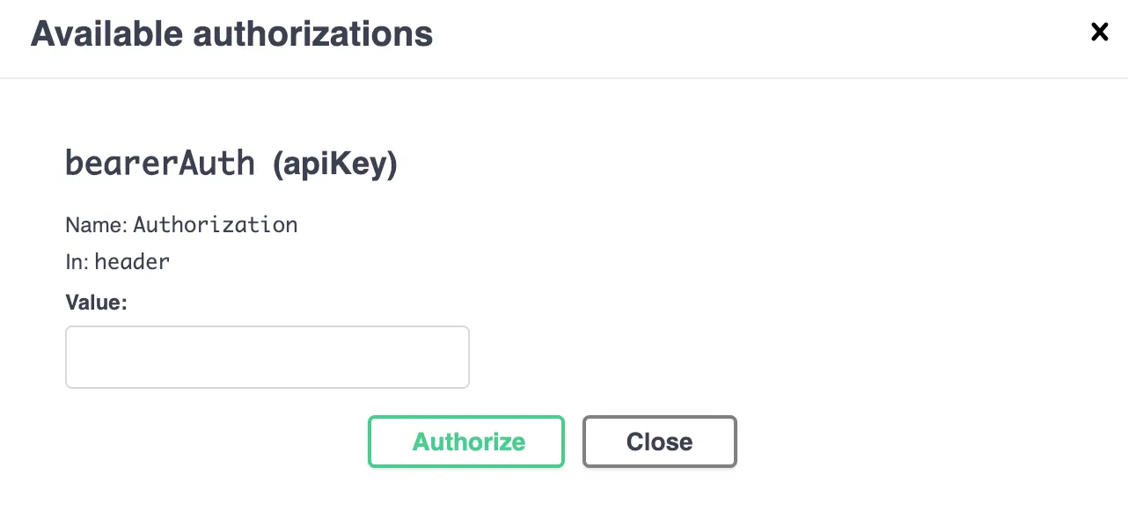Dismiss the dialog with the Close button
Screen dimensions: 1128x526
659,442
